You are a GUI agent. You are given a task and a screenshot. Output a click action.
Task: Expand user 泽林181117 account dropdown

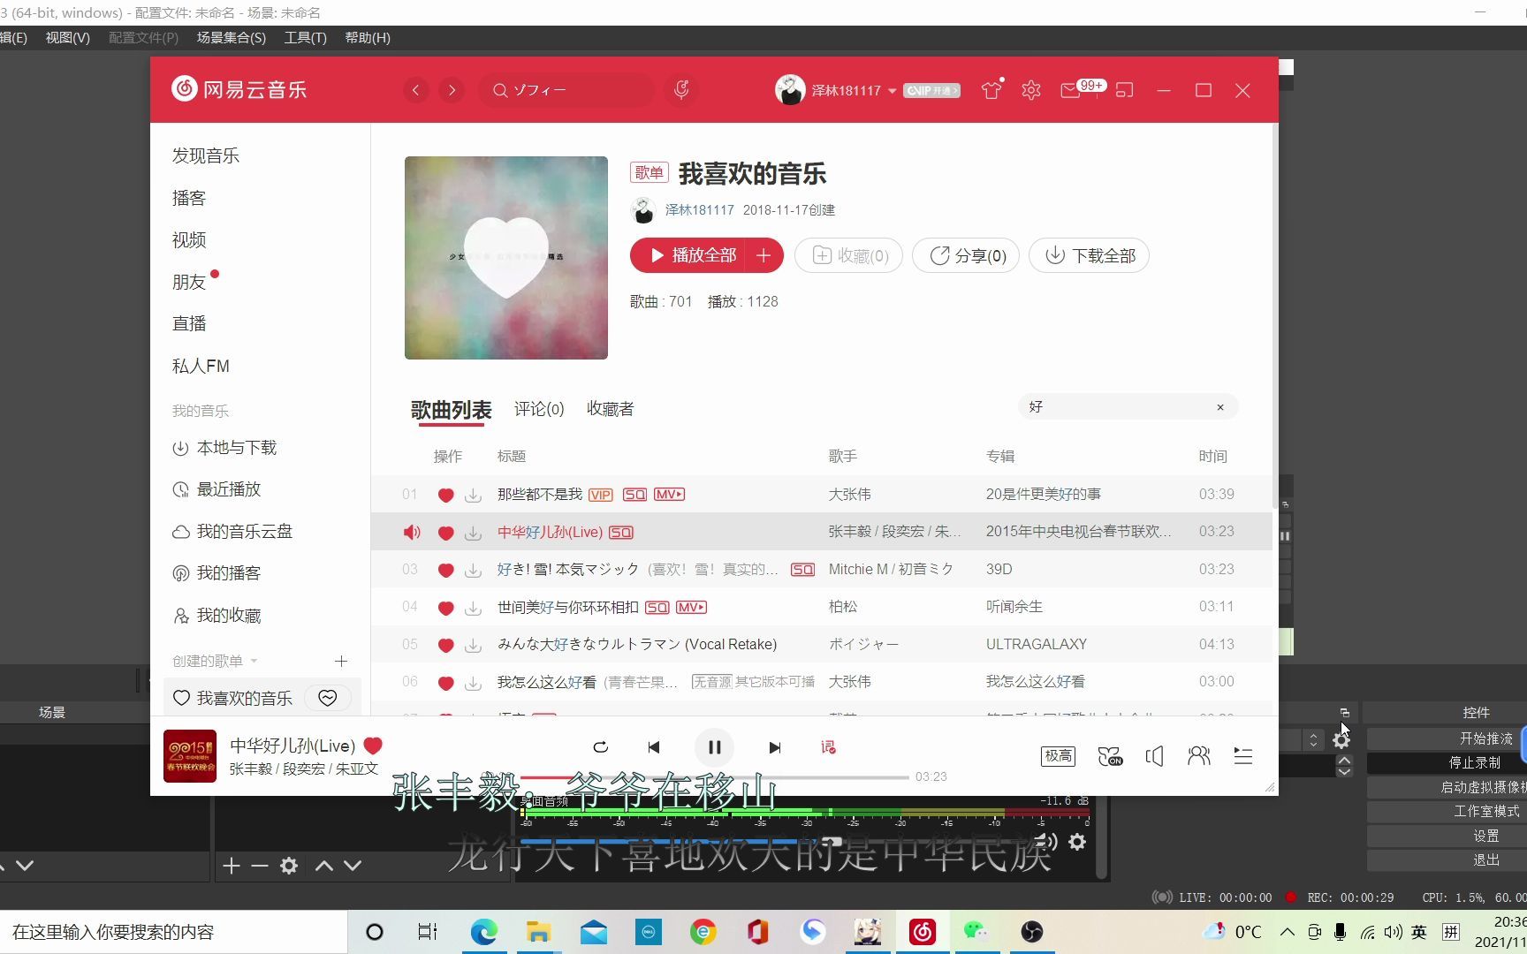point(893,91)
